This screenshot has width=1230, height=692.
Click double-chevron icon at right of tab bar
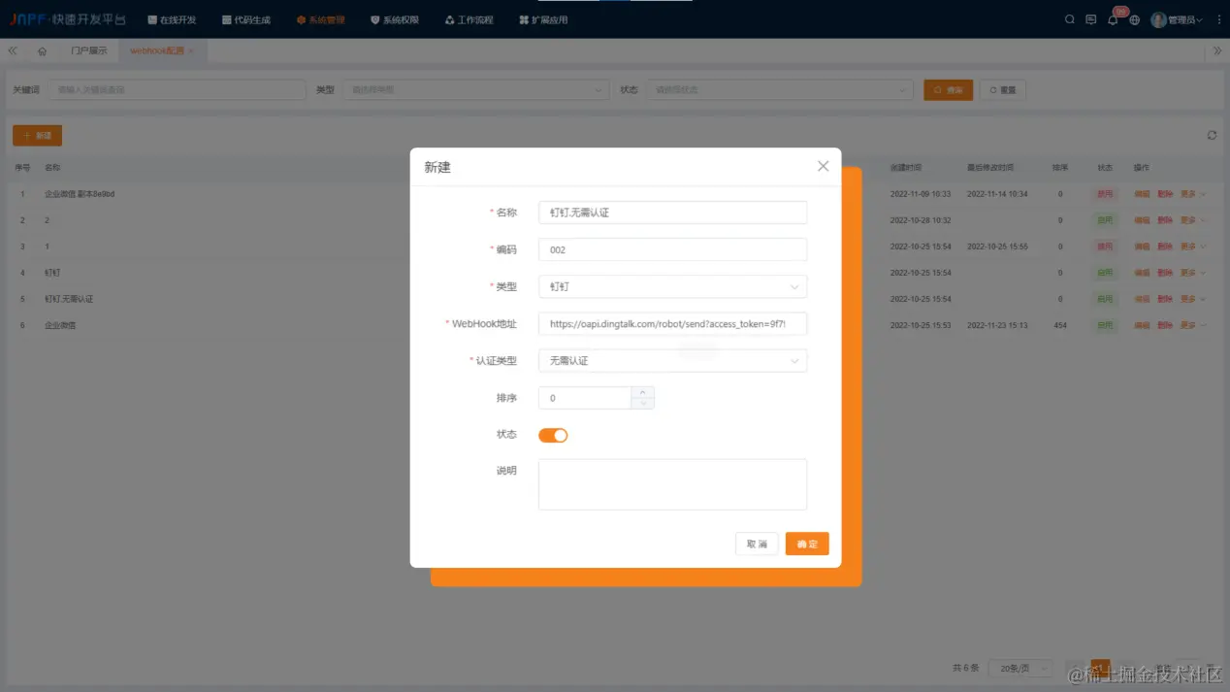tap(1217, 50)
